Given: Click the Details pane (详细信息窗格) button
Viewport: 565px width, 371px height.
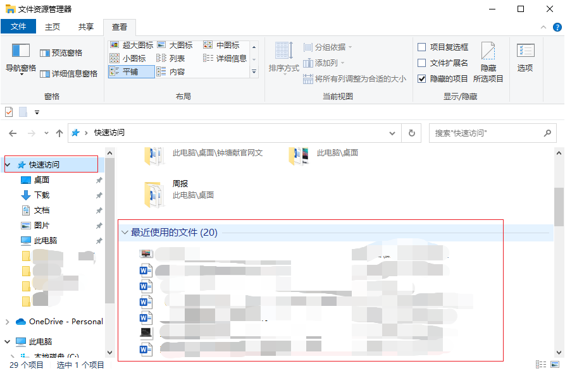Looking at the screenshot, I should pyautogui.click(x=68, y=73).
